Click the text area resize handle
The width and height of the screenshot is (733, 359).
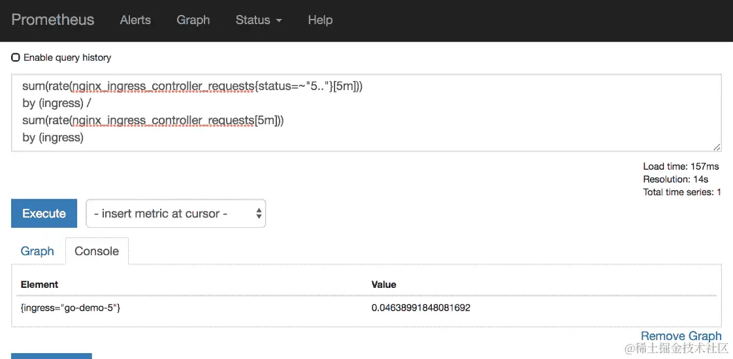pos(717,147)
